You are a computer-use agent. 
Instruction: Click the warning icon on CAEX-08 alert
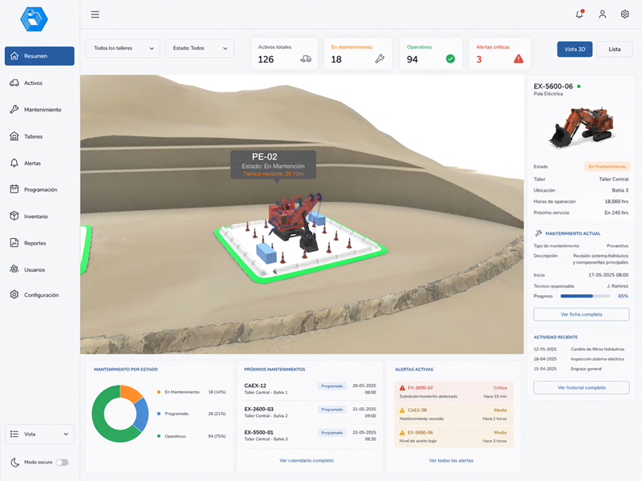(x=402, y=410)
